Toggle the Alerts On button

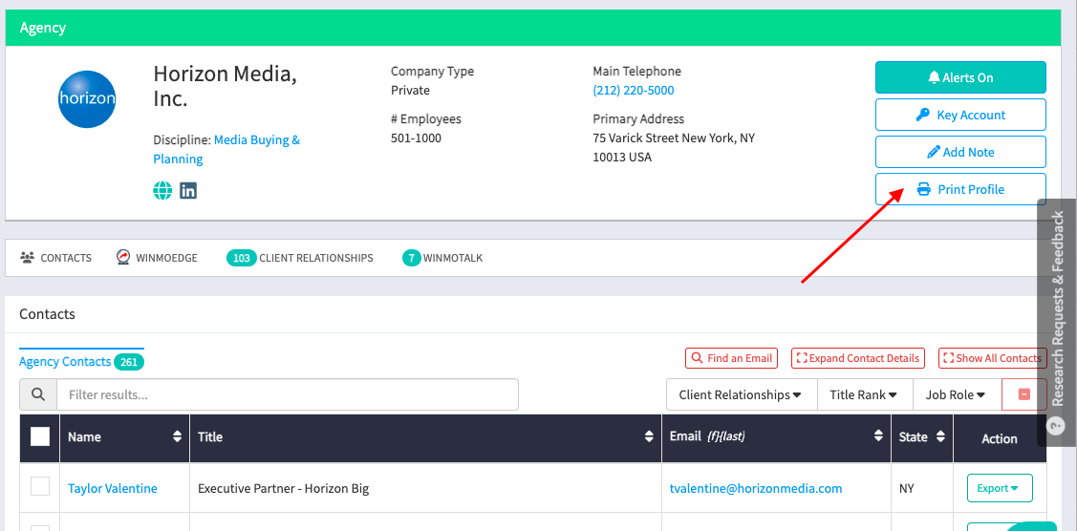pos(960,77)
